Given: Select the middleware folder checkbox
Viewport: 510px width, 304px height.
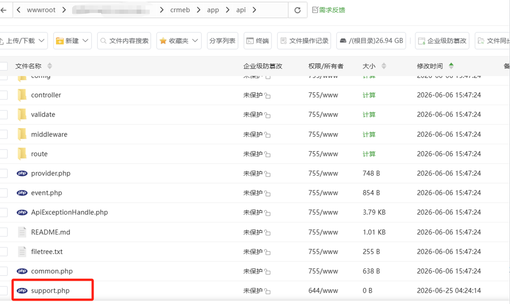Looking at the screenshot, I should click(3, 134).
